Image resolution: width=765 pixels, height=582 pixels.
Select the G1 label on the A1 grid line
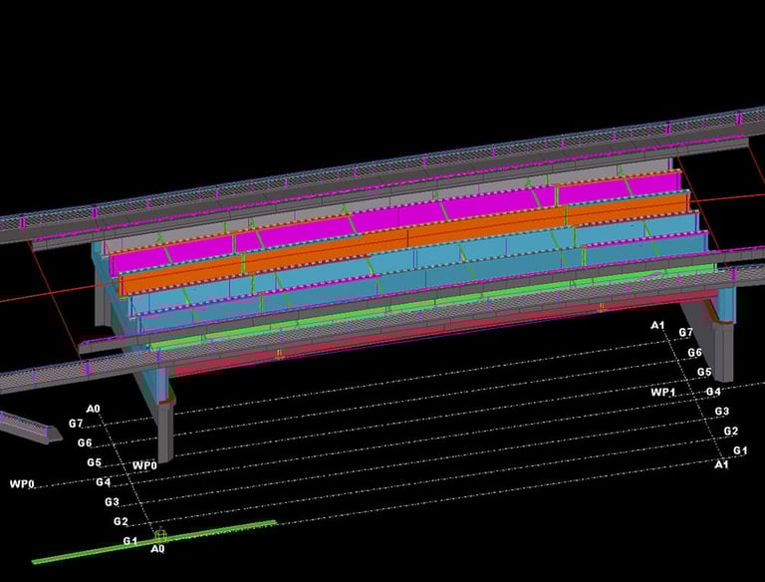tap(740, 450)
